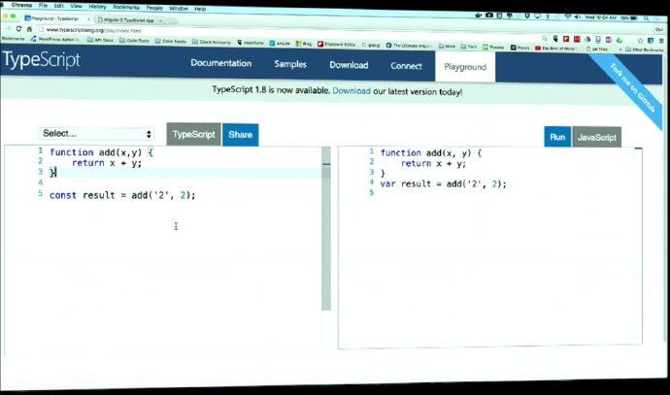Open the Mine bookmark folder

[447, 46]
